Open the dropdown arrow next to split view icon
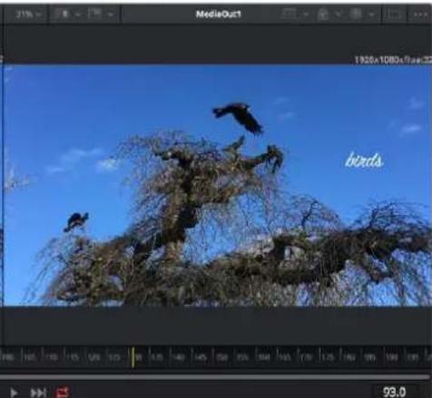Image resolution: width=432 pixels, height=398 pixels. (x=111, y=15)
